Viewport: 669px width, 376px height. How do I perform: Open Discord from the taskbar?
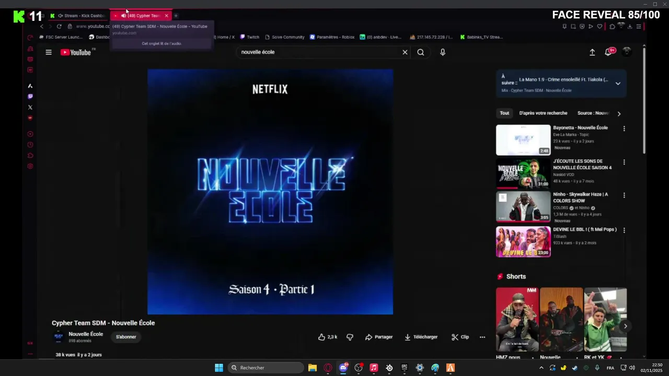coord(343,368)
